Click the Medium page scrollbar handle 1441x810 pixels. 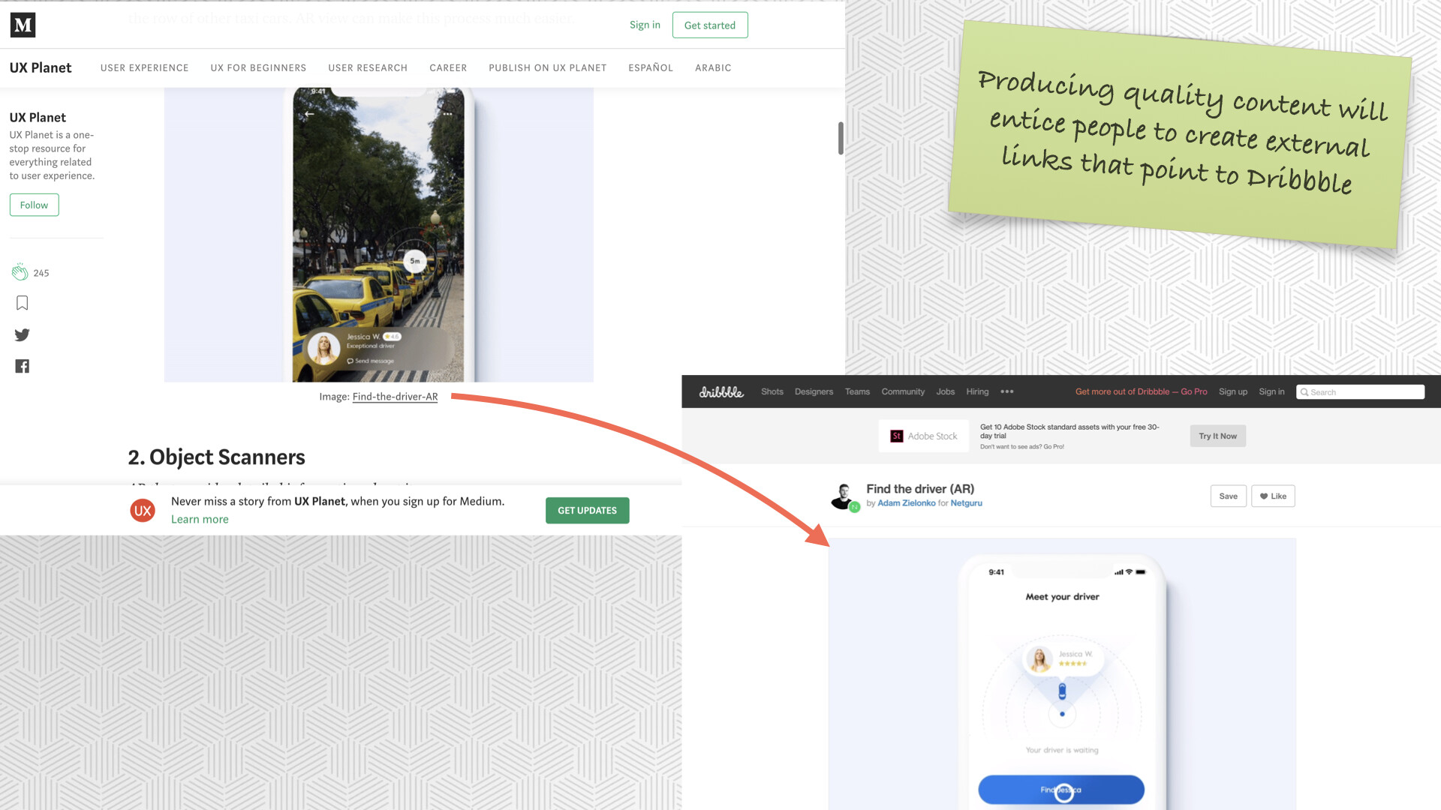(x=841, y=138)
